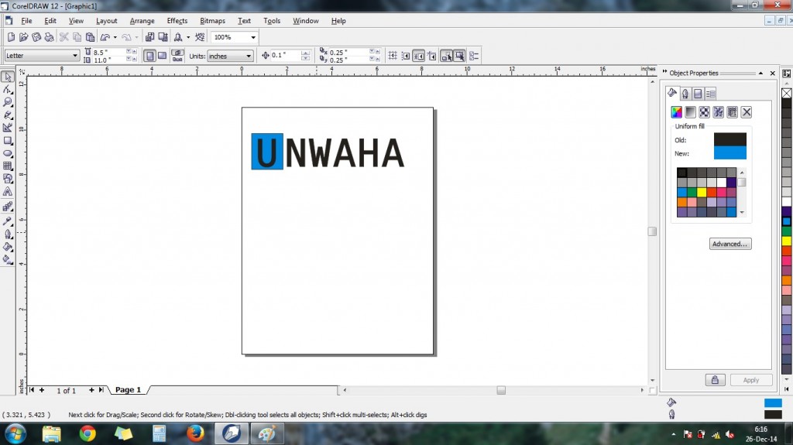The width and height of the screenshot is (793, 445).
Task: Choose Fountain fill type icon
Action: [690, 112]
